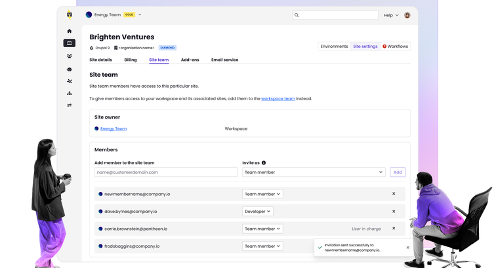Click the Energy Team workspace avatar
The image size is (496, 268).
click(89, 14)
